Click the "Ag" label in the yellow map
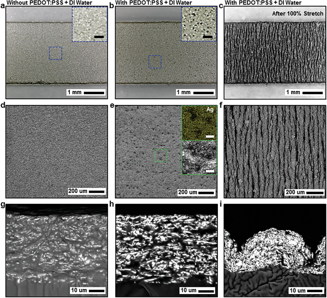 (210, 109)
